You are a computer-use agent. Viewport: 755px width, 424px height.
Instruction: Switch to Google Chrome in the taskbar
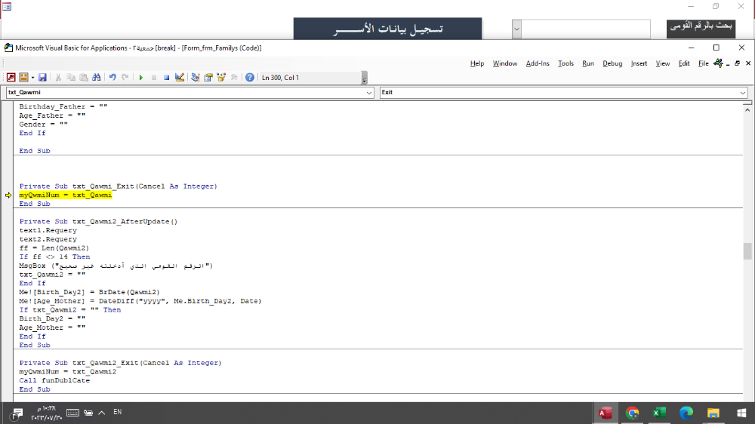(x=632, y=413)
